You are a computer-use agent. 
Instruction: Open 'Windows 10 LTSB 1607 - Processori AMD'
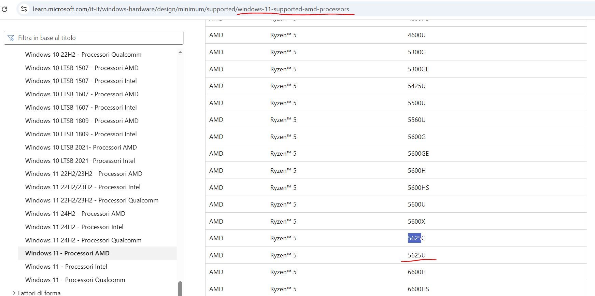(x=82, y=94)
